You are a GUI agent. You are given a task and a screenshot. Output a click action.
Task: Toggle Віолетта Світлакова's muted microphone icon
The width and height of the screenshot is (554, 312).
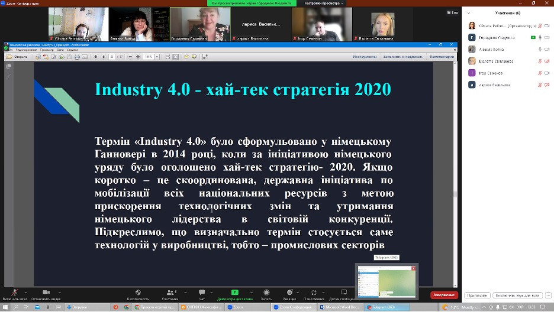point(540,61)
